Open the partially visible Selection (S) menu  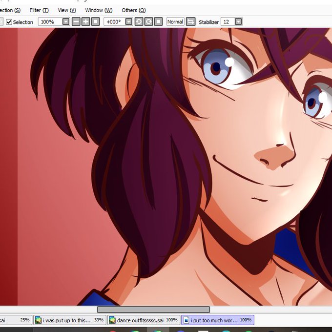pos(10,10)
